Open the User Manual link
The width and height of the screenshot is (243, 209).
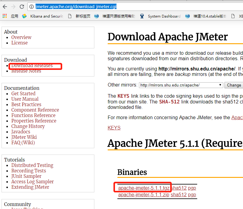(25, 99)
